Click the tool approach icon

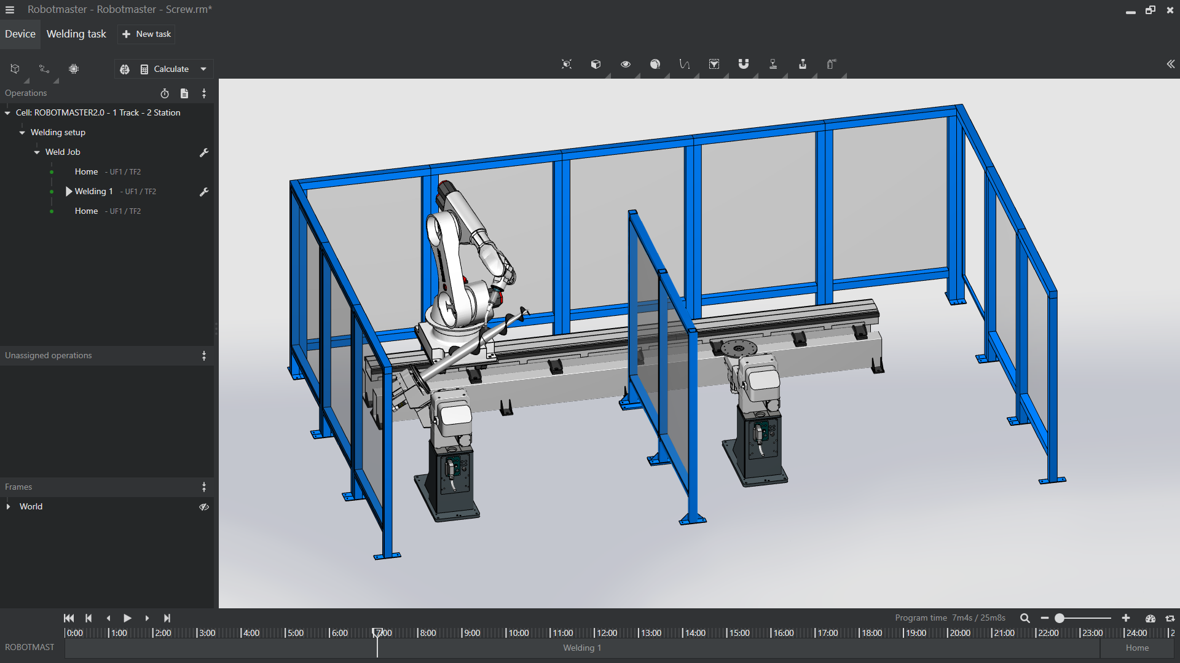click(803, 64)
